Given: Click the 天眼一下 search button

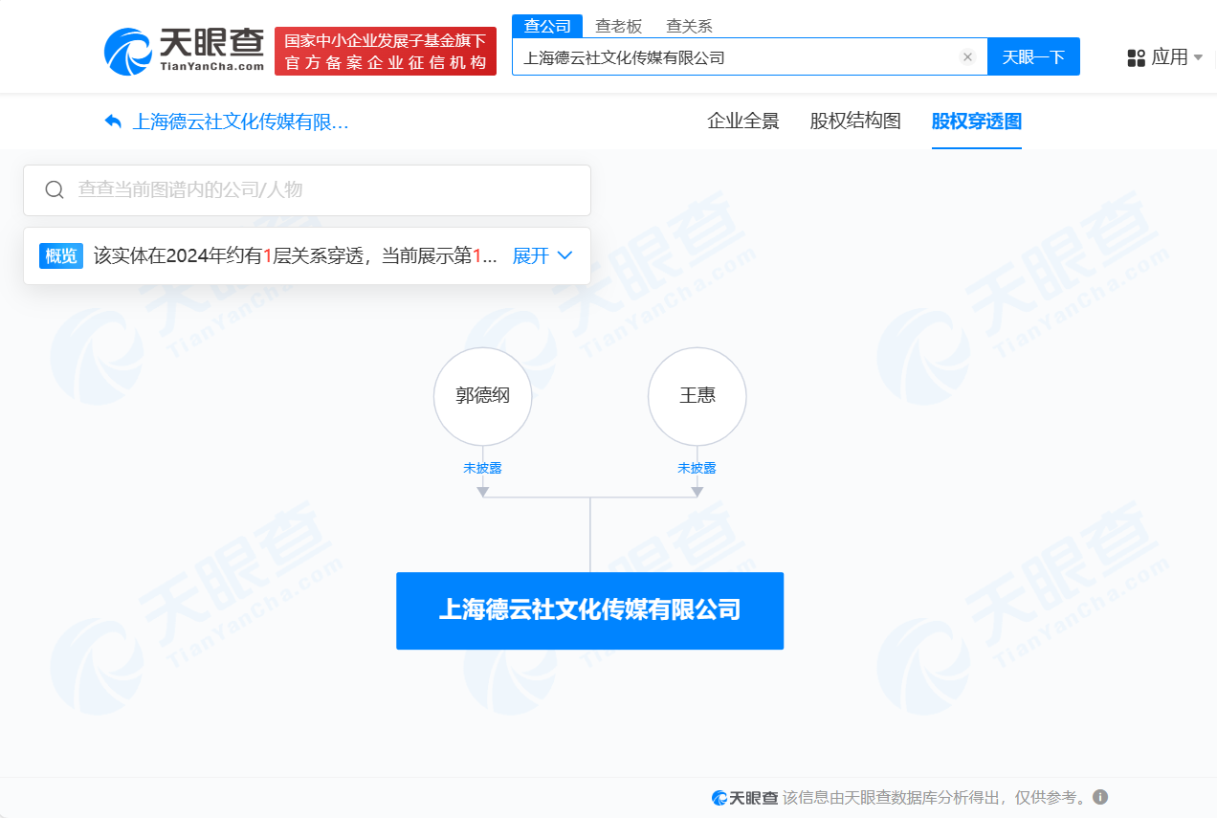Looking at the screenshot, I should coord(1033,56).
